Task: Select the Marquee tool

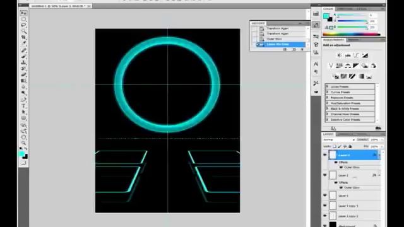Action: click(23, 20)
